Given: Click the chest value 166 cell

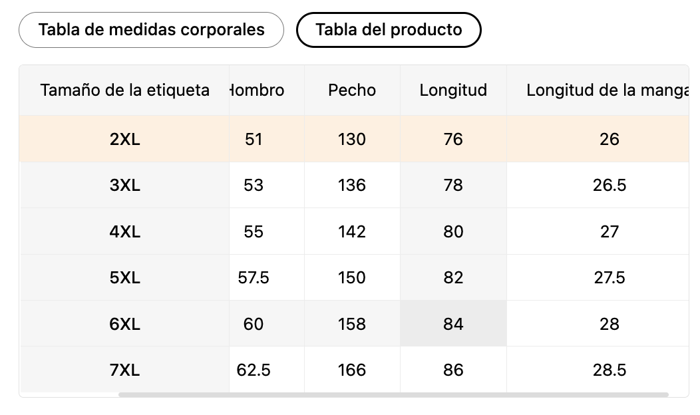Looking at the screenshot, I should tap(352, 370).
